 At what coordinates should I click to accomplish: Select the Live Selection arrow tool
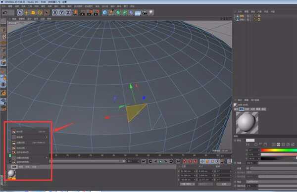[20, 13]
